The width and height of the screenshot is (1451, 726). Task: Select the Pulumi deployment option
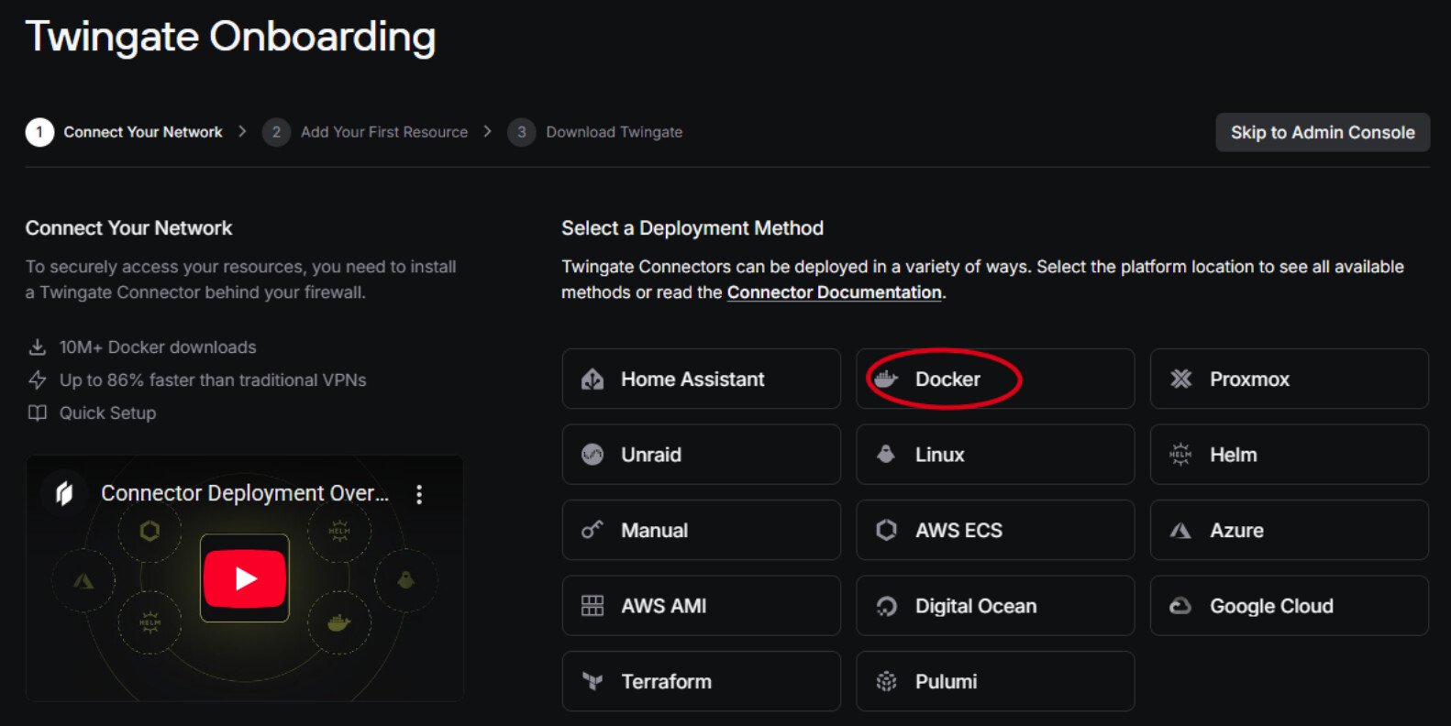pos(994,681)
